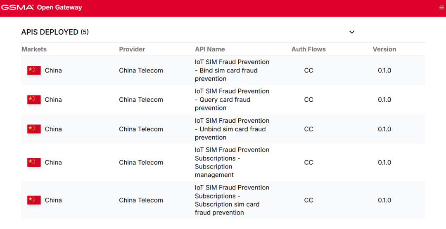Viewport: 446px width, 229px height.
Task: Click the APIS DEPLOYED (5) heading
Action: point(55,32)
